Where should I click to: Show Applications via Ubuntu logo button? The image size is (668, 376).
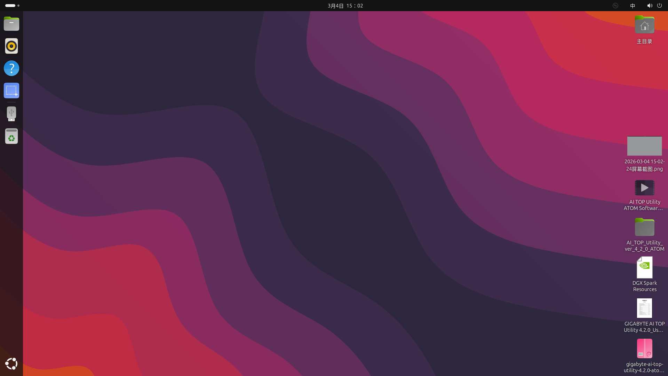pyautogui.click(x=11, y=363)
